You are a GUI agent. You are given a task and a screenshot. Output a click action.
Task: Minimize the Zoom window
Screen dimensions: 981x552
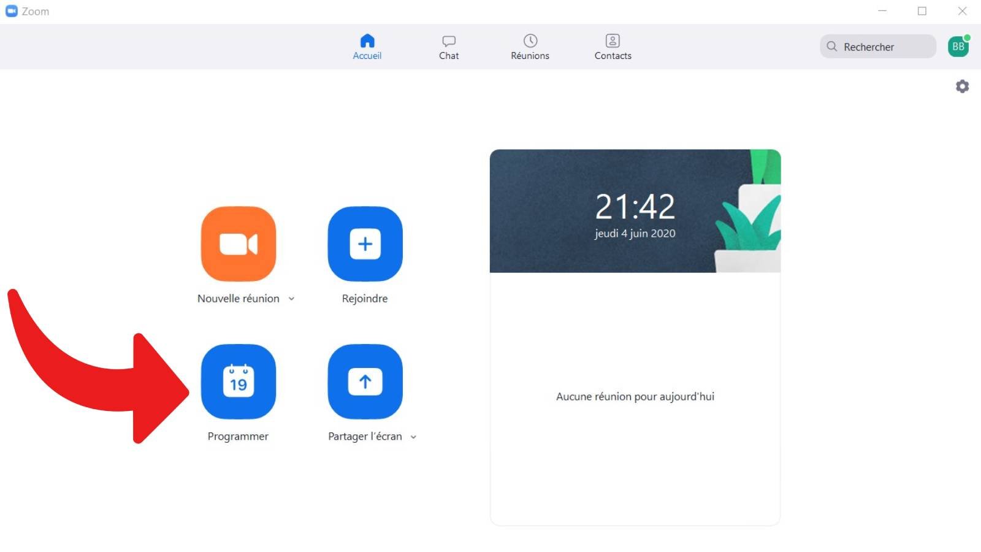(882, 11)
